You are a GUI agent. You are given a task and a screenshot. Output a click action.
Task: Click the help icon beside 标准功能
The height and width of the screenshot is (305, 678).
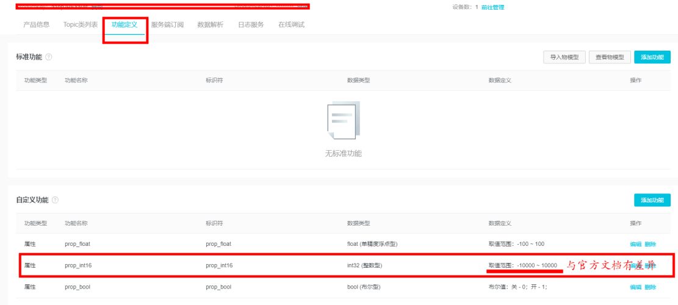click(49, 57)
